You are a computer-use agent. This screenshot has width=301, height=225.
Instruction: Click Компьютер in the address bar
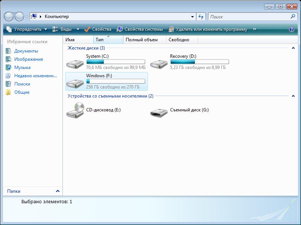click(x=57, y=16)
